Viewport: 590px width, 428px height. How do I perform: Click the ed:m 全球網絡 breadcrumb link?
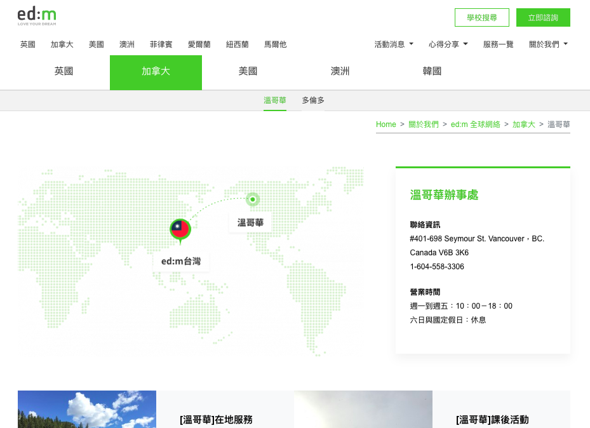click(475, 124)
